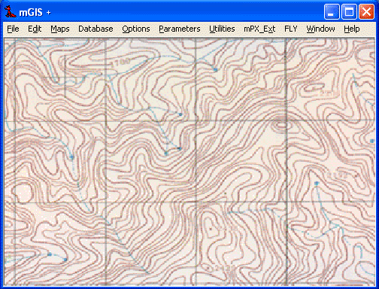Open the Utilities menu
379x289 pixels.
tap(222, 29)
